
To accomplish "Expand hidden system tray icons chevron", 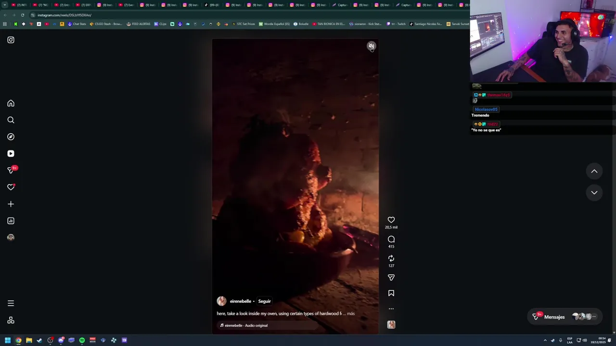I will tap(545, 340).
